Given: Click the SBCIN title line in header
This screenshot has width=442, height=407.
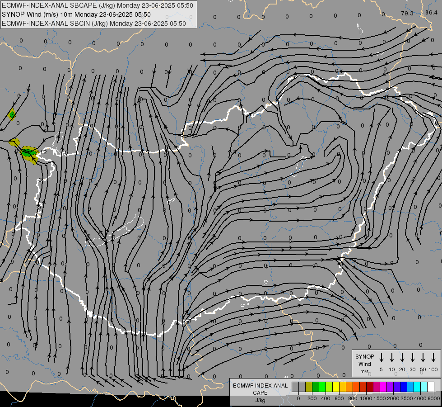Looking at the screenshot, I should point(94,24).
